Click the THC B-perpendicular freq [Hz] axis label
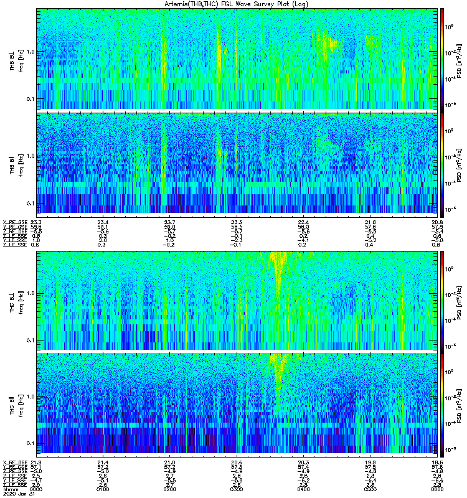This screenshot has height=498, width=467. pyautogui.click(x=21, y=303)
